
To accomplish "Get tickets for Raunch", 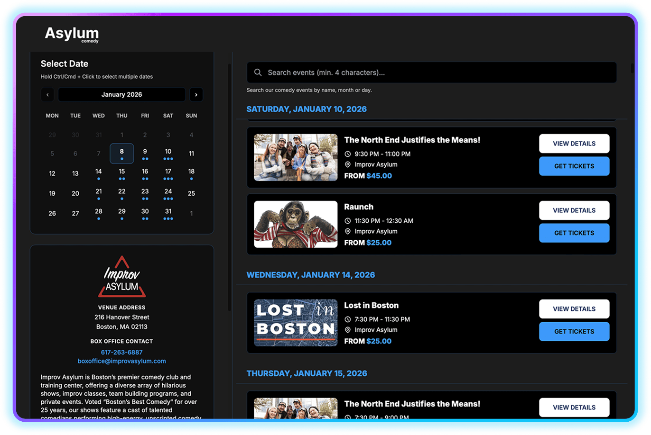I will pos(574,233).
